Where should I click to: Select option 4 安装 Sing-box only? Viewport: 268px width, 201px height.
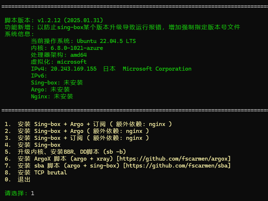point(39,145)
